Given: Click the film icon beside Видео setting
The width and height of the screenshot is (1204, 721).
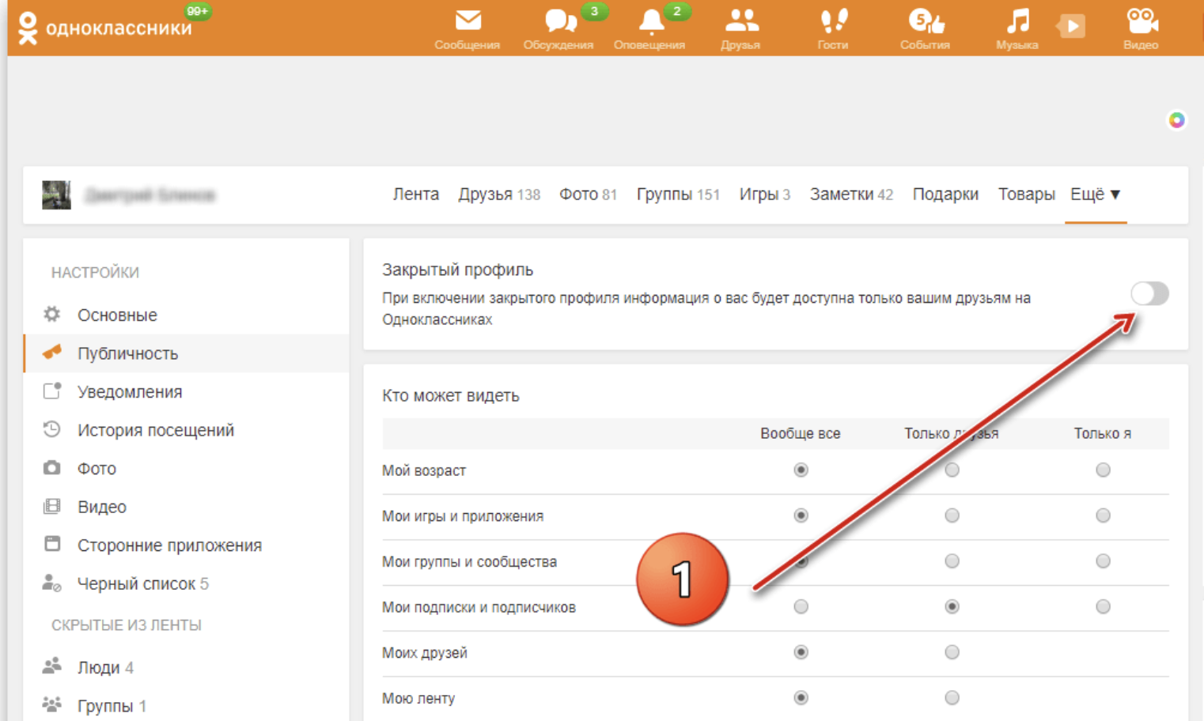Looking at the screenshot, I should click(x=52, y=506).
